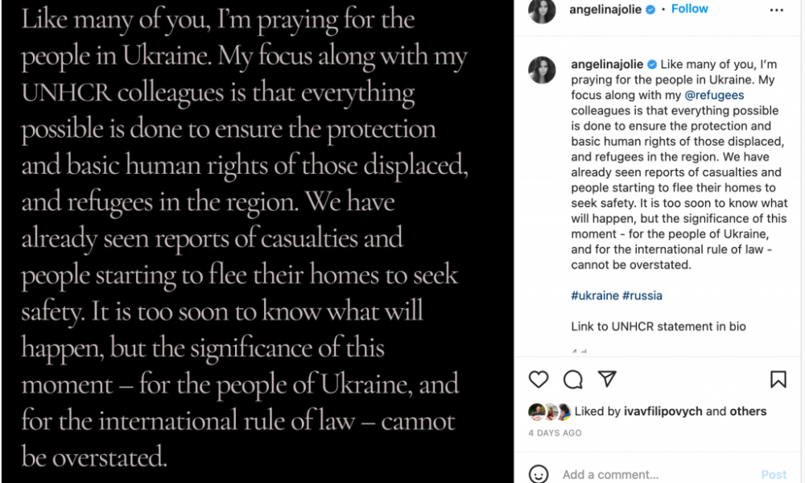
Task: Save post with the bookmark icon
Action: coord(778,379)
